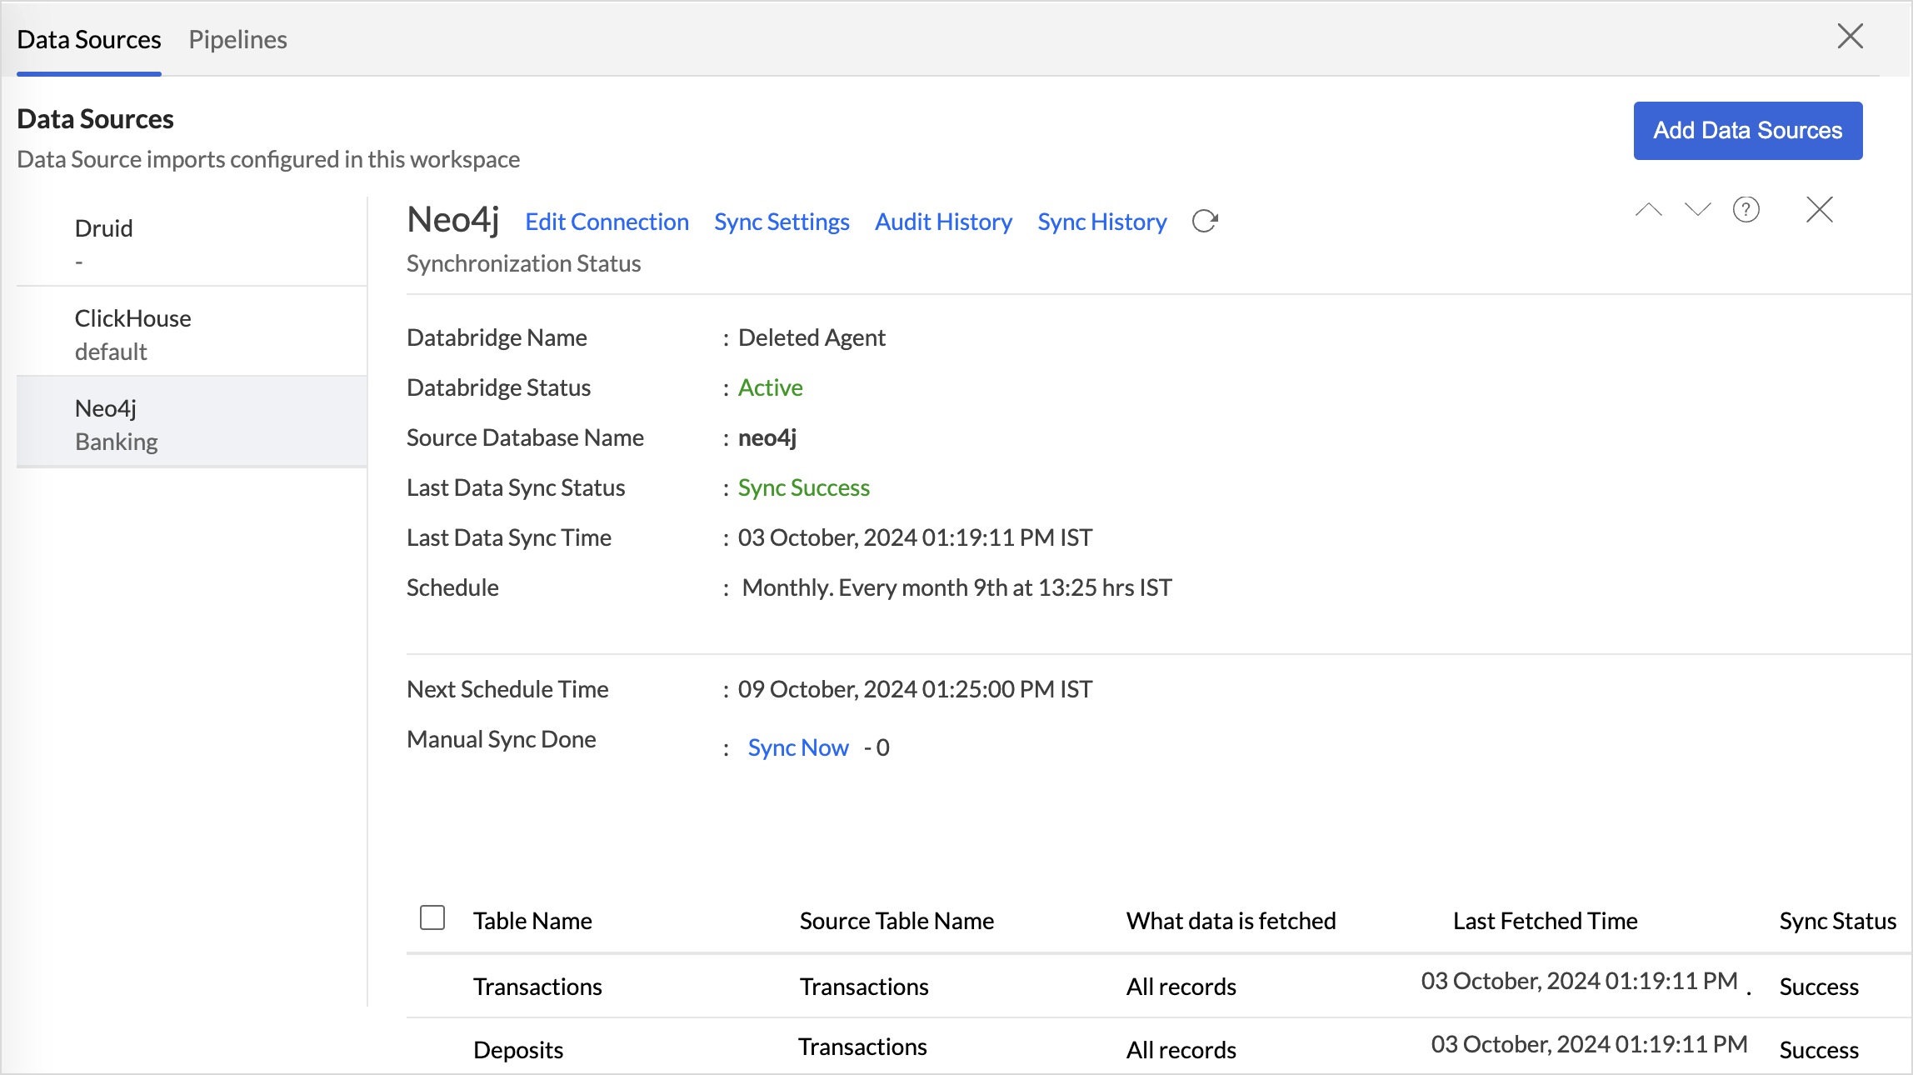Click the up chevron to go to the previous data source
The height and width of the screenshot is (1075, 1913).
pyautogui.click(x=1648, y=210)
